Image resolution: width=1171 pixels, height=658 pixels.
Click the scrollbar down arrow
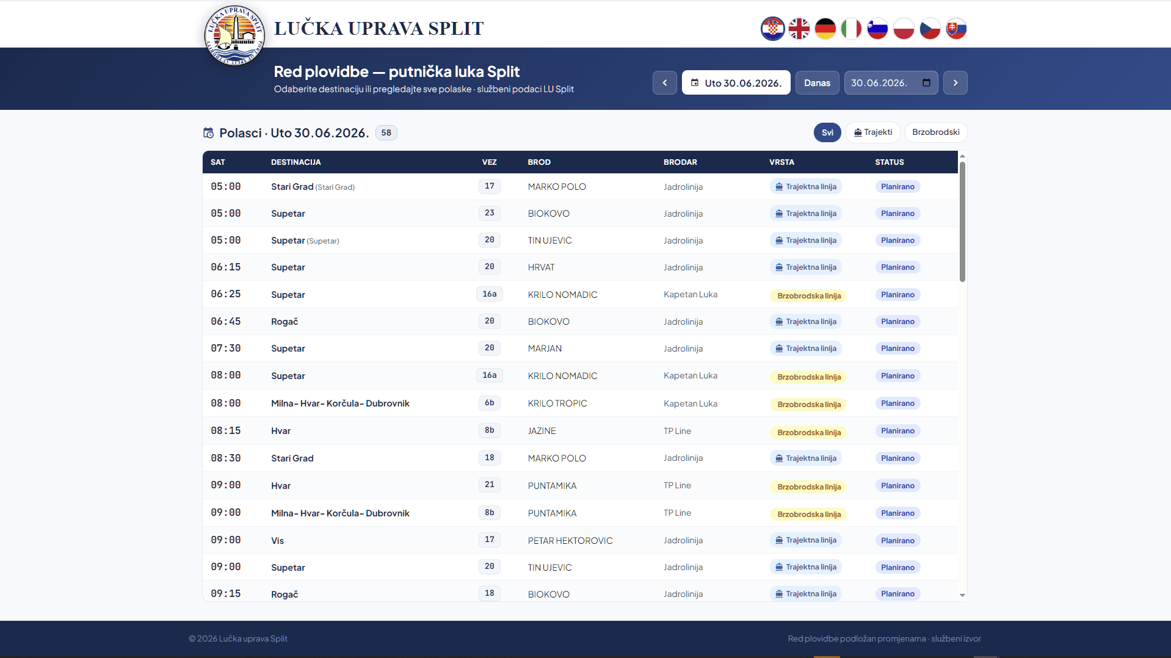click(x=962, y=595)
